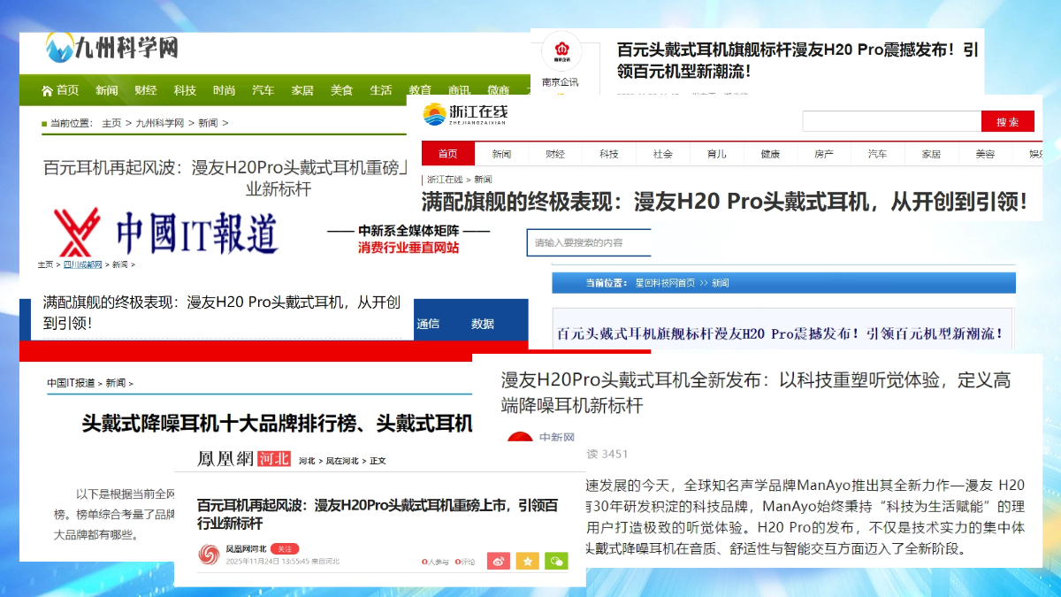Open 生活 in 九州科学网 green menu

coord(380,90)
